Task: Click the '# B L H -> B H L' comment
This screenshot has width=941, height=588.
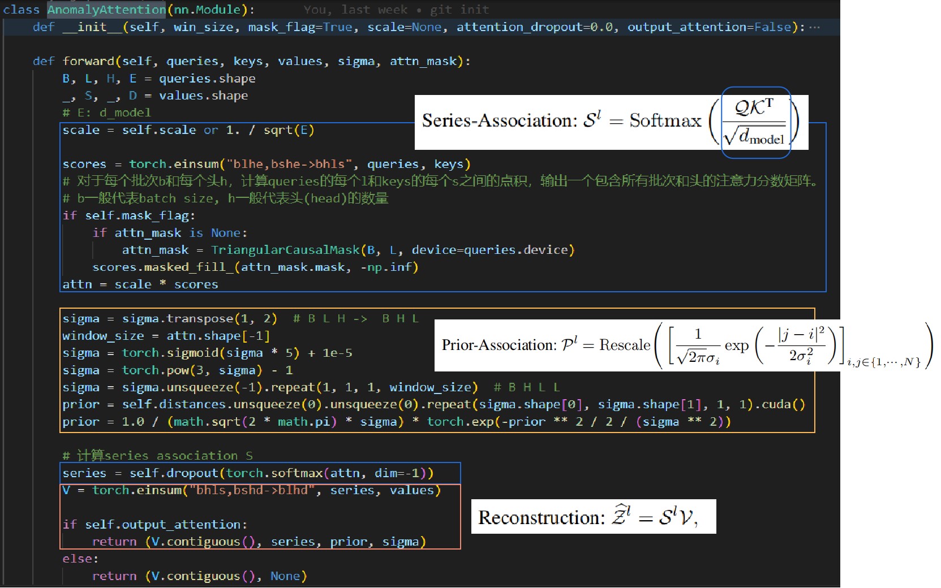Action: 356,319
